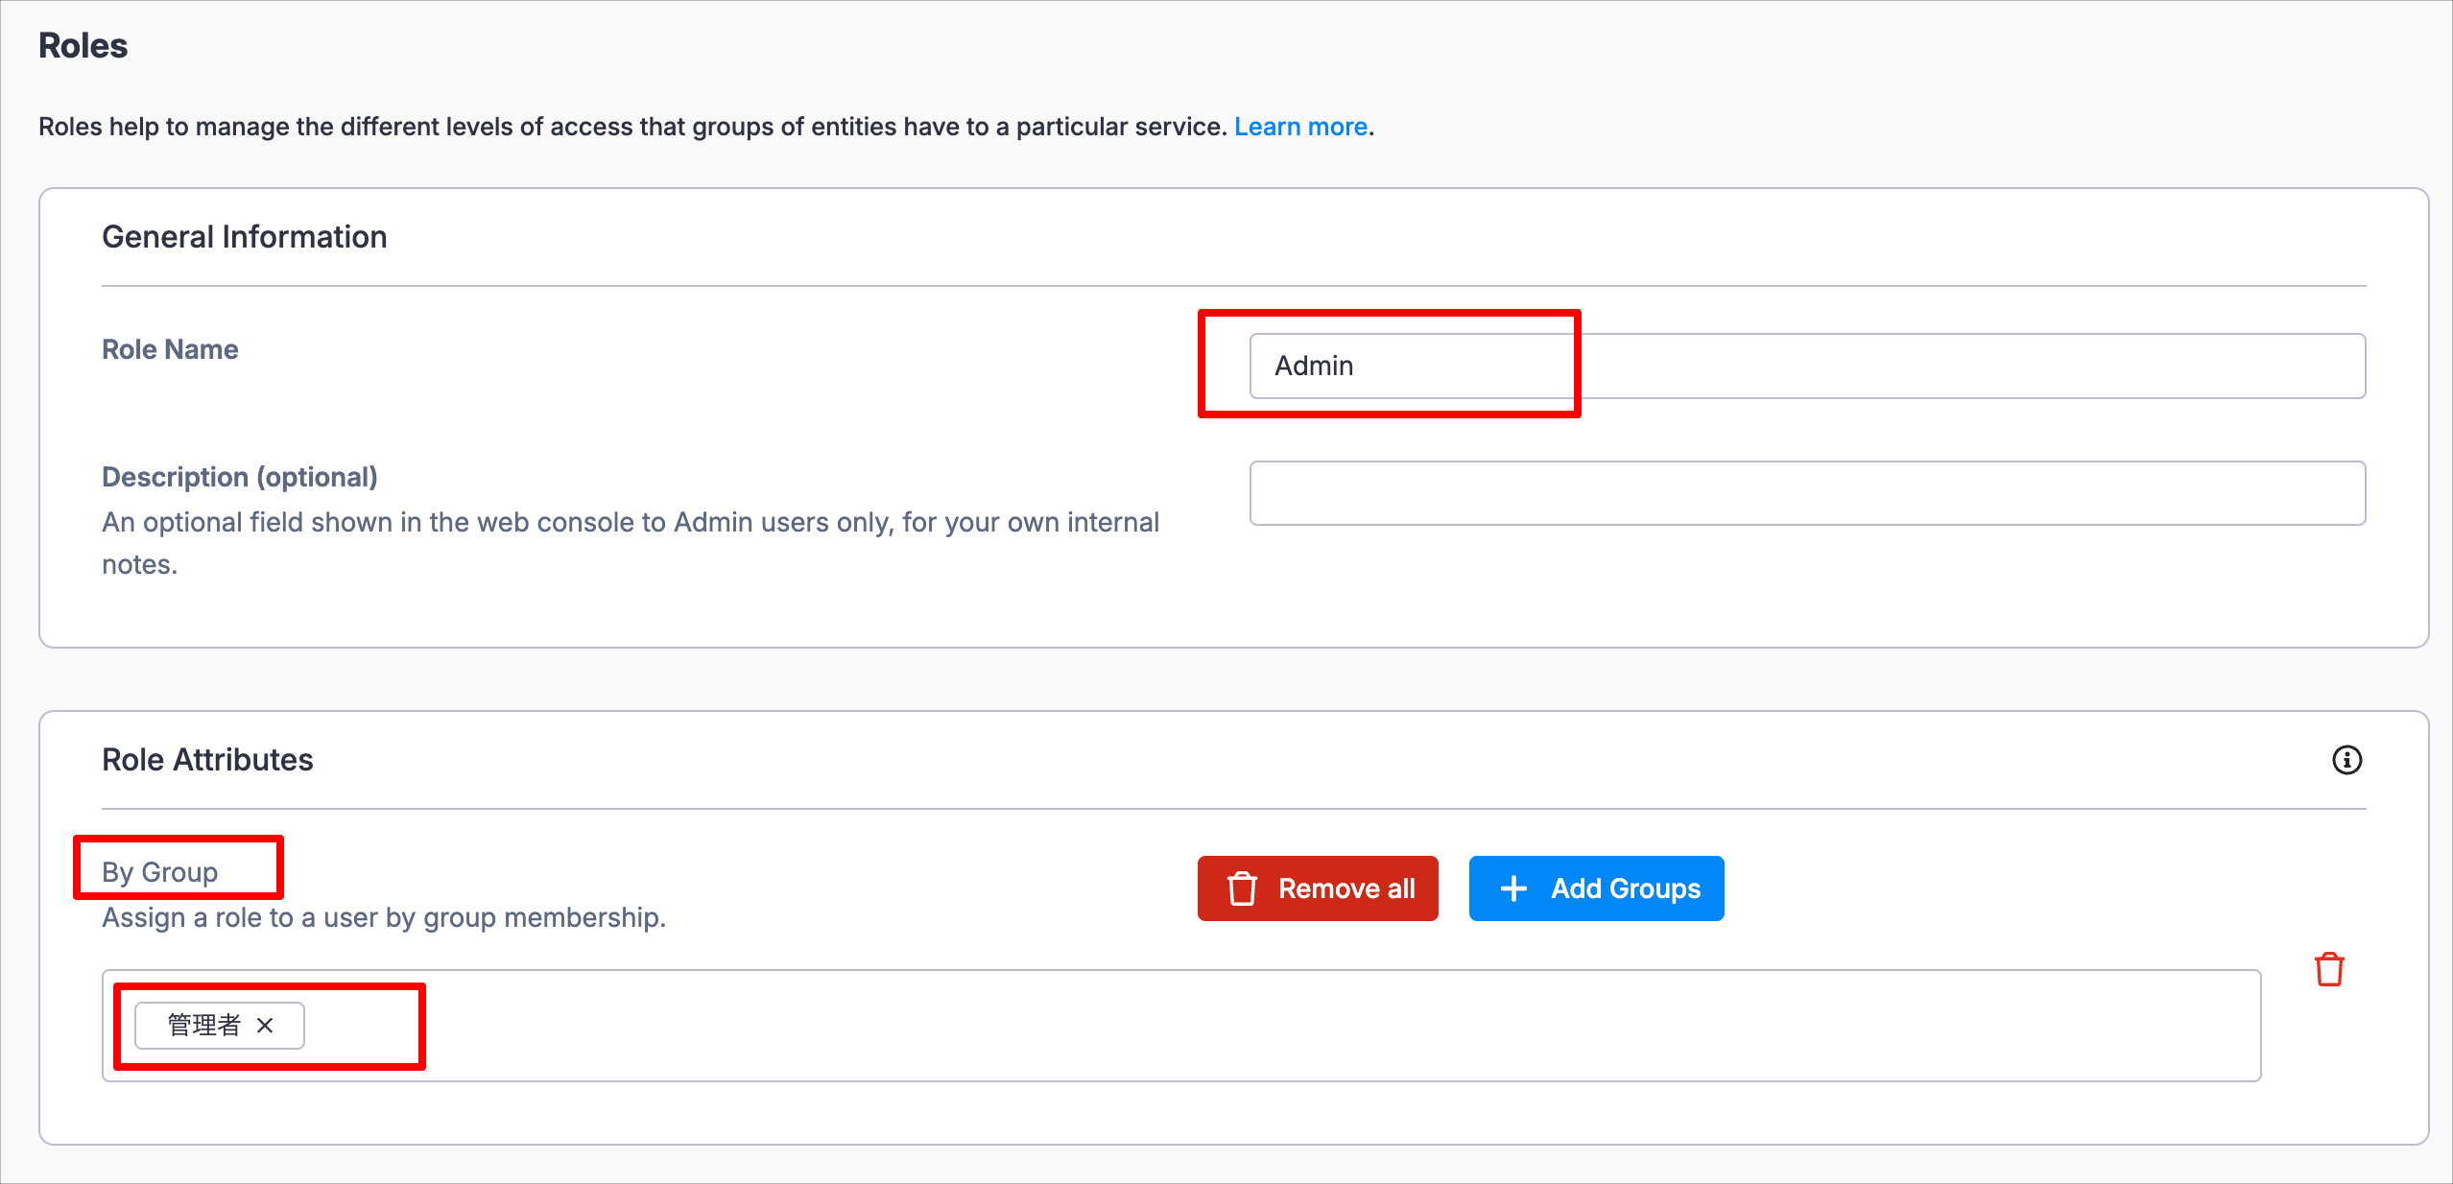
Task: Click the Roles page heading
Action: coord(83,46)
